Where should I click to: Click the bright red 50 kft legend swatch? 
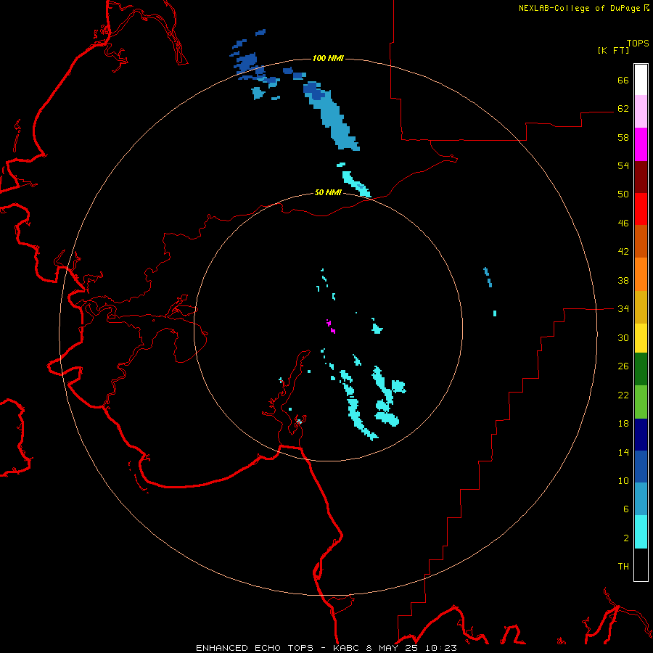641,209
